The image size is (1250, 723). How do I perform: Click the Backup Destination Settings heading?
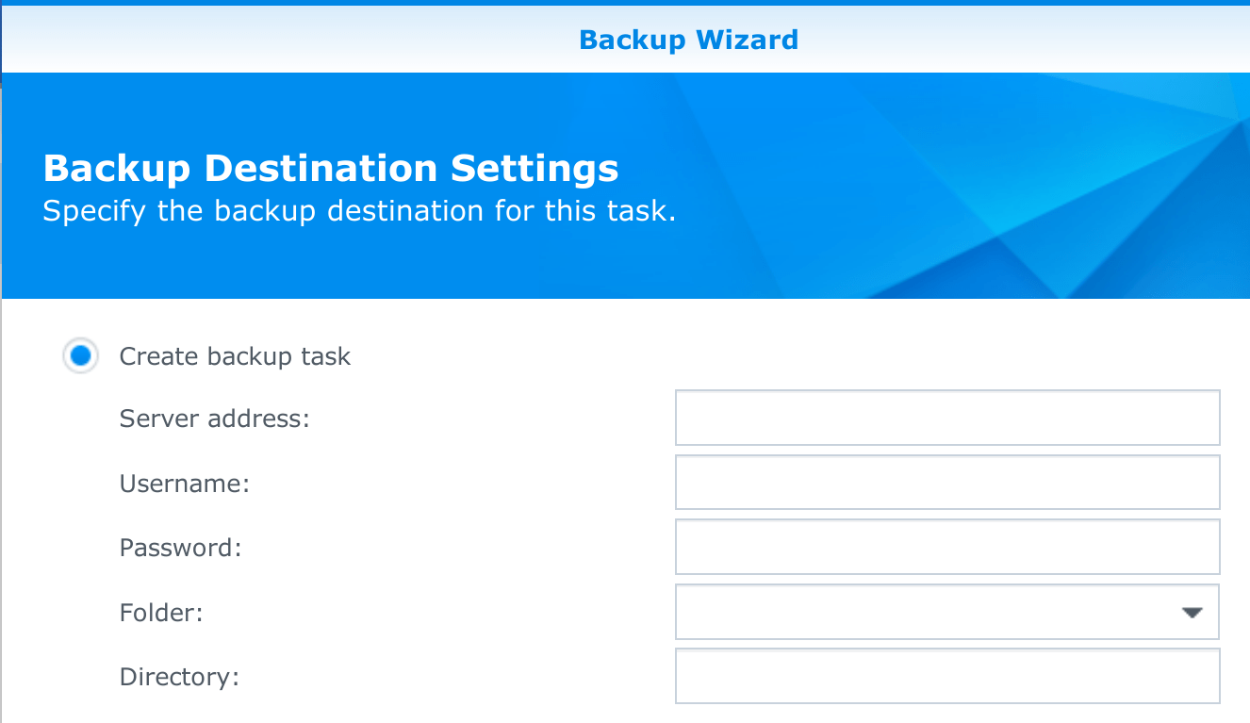[x=330, y=168]
